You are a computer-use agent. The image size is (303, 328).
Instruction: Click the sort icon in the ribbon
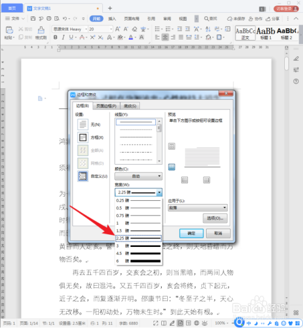pyautogui.click(x=208, y=29)
